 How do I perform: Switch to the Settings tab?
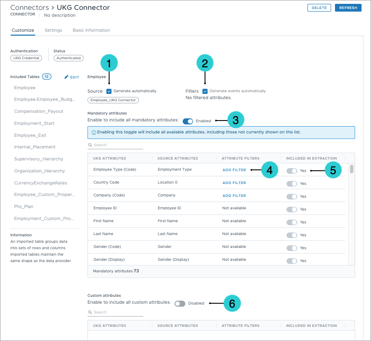click(x=53, y=30)
